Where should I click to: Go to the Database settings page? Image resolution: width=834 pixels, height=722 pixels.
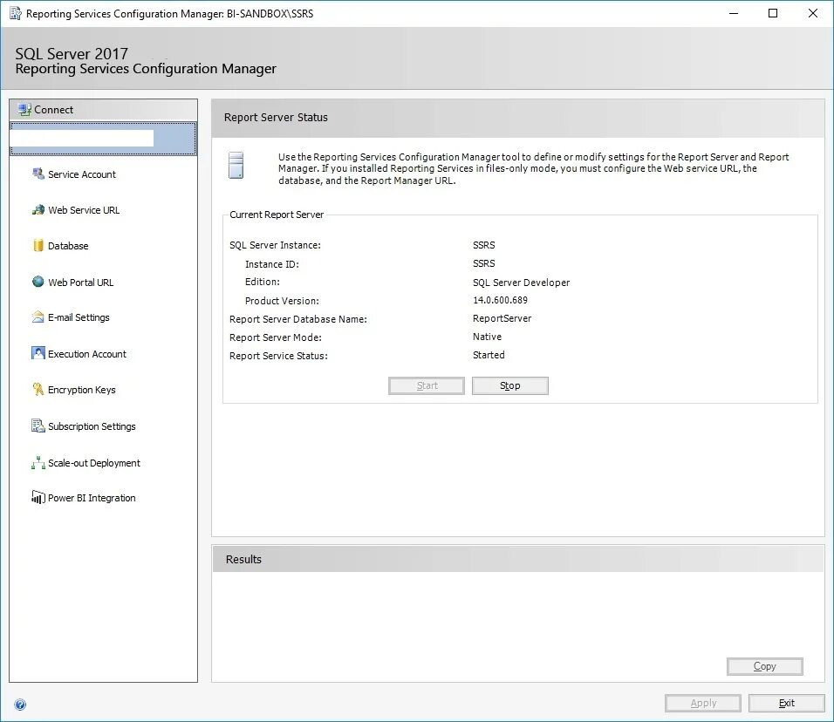(68, 246)
